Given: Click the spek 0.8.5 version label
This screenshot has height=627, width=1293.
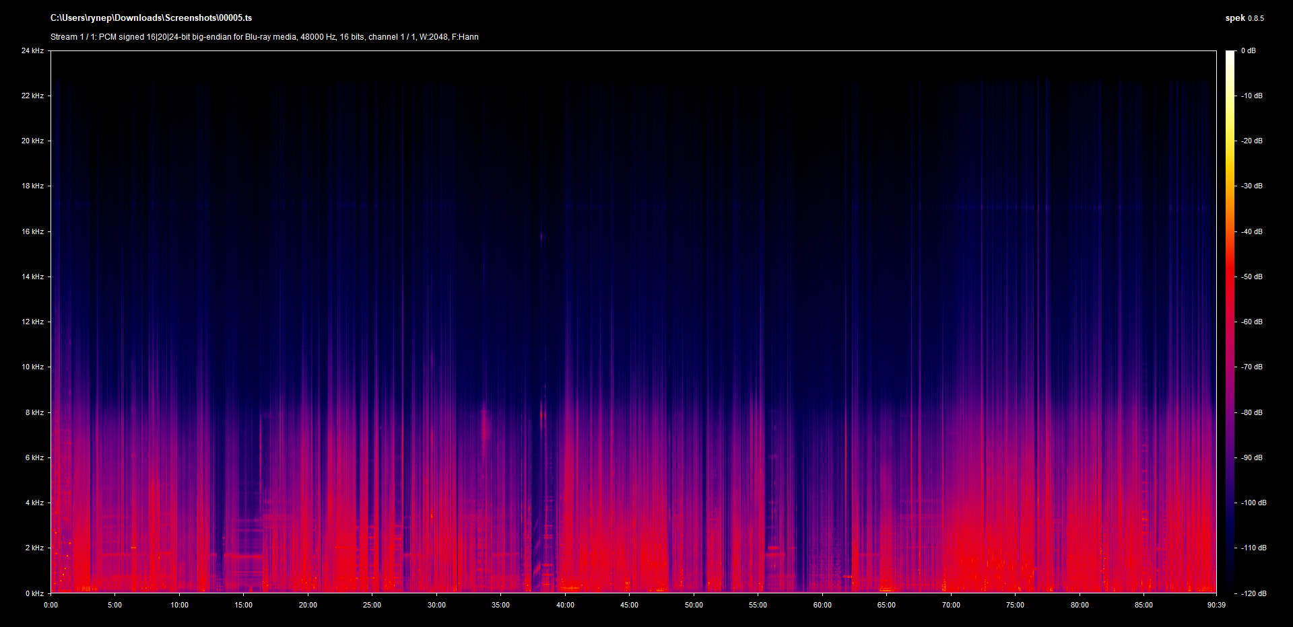Looking at the screenshot, I should [x=1244, y=18].
